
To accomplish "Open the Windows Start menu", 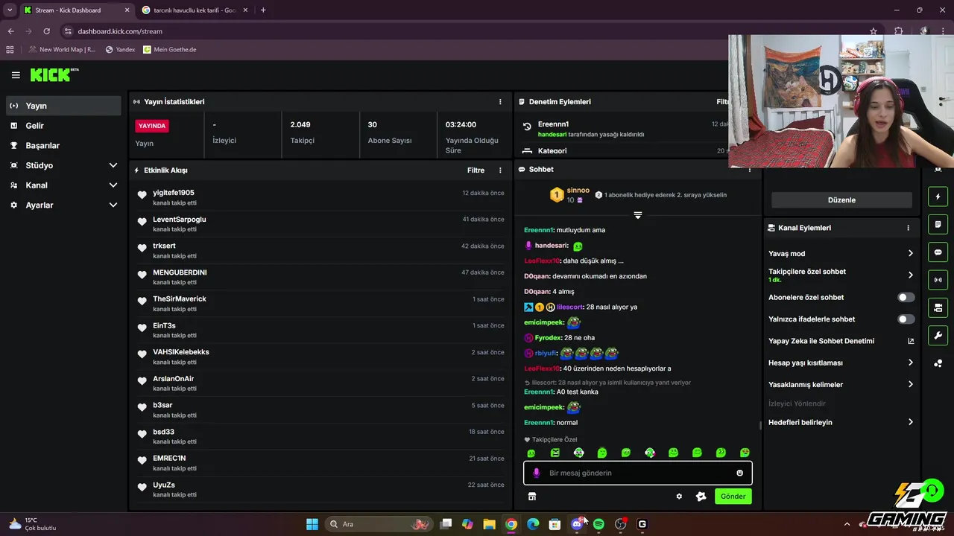I will [312, 524].
